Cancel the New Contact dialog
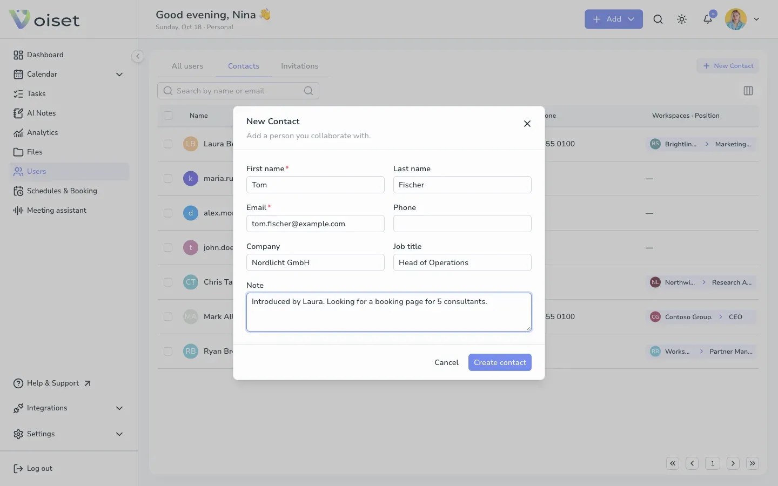The image size is (778, 486). (446, 362)
